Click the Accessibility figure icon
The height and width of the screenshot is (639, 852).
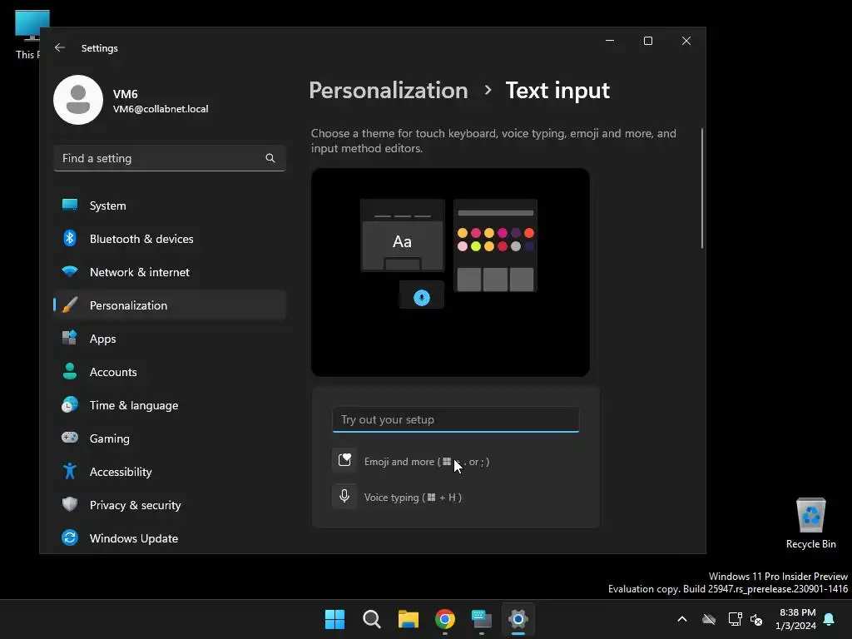pos(70,471)
